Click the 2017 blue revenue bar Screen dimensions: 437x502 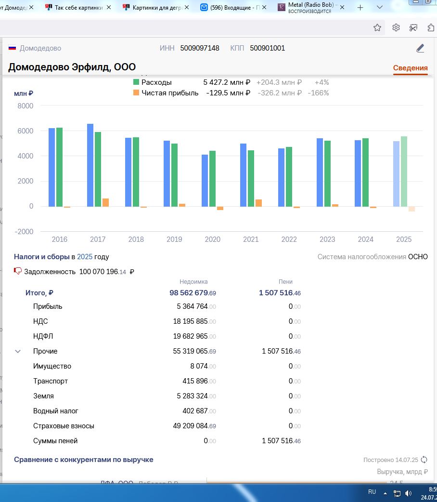pyautogui.click(x=90, y=165)
